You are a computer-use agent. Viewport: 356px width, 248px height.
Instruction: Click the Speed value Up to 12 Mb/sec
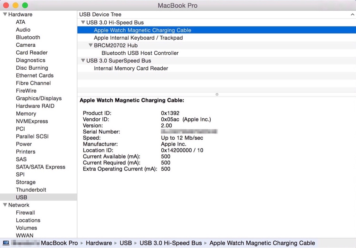point(182,138)
